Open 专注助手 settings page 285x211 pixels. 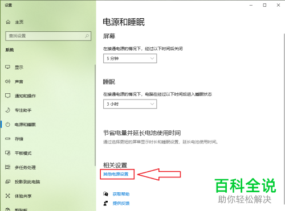[x=23, y=110]
